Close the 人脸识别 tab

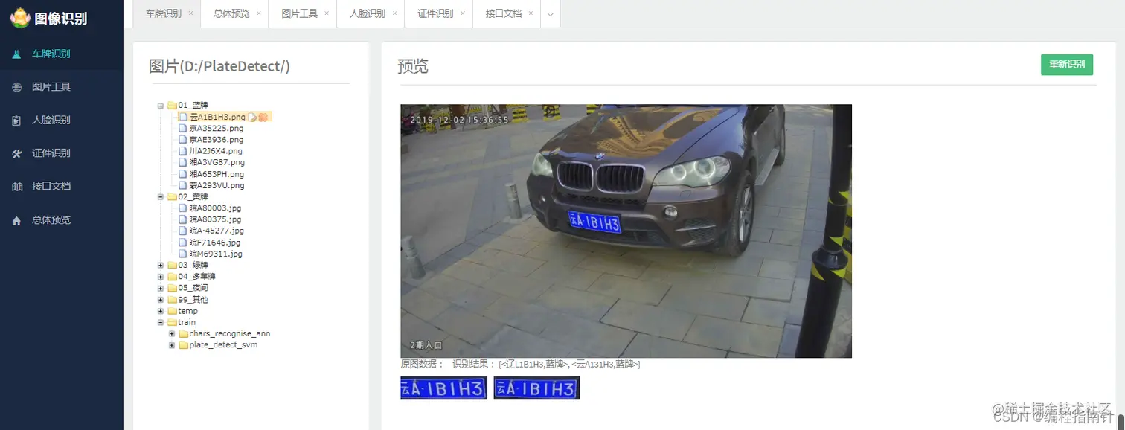(394, 13)
